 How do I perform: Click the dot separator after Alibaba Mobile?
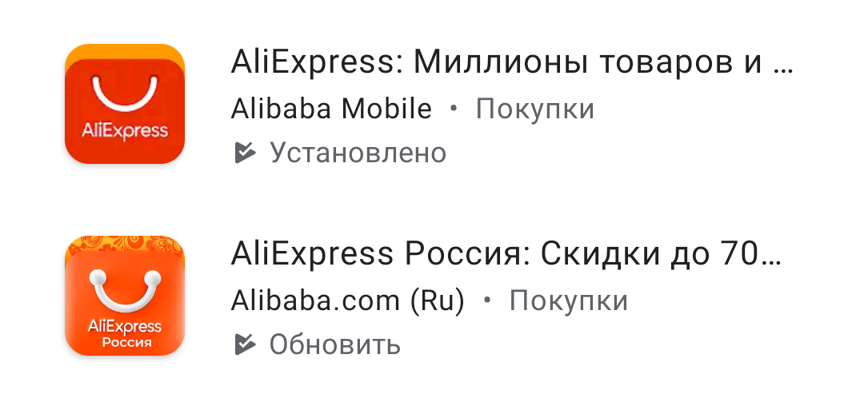click(x=454, y=109)
